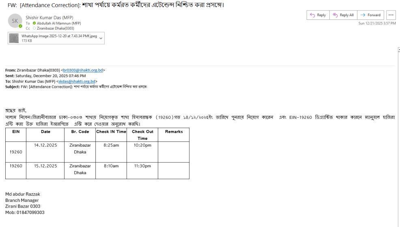Open the br0303@shakti.org.bd email link

tap(83, 70)
